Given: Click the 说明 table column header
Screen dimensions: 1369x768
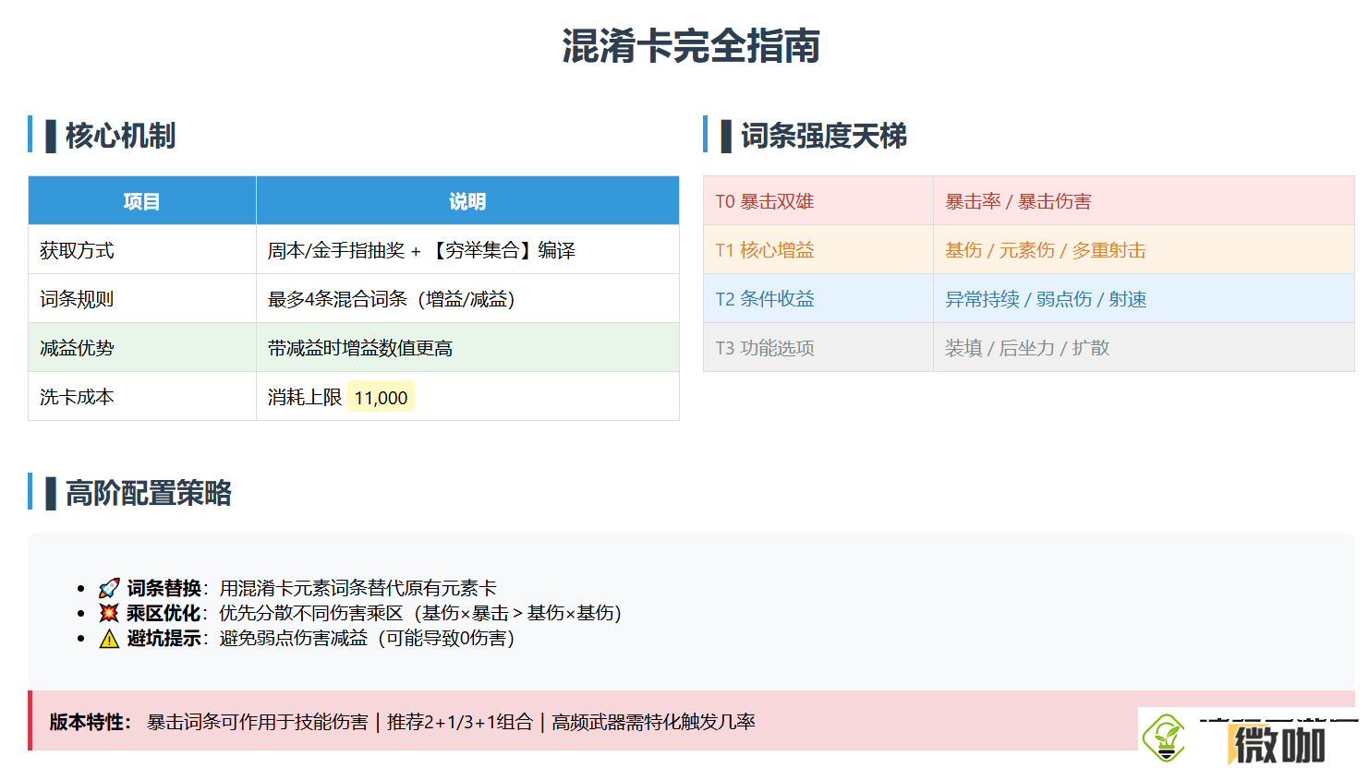Looking at the screenshot, I should click(467, 201).
